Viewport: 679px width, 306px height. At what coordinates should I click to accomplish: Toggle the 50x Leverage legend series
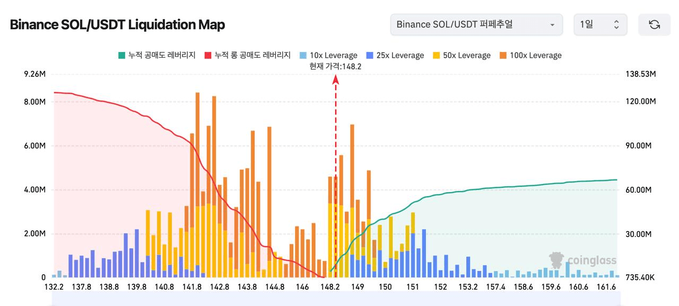tap(462, 55)
